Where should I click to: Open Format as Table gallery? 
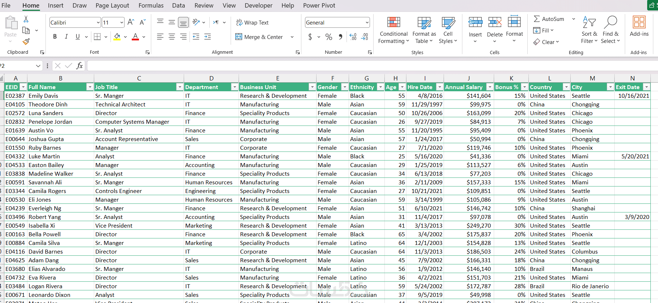coord(424,30)
